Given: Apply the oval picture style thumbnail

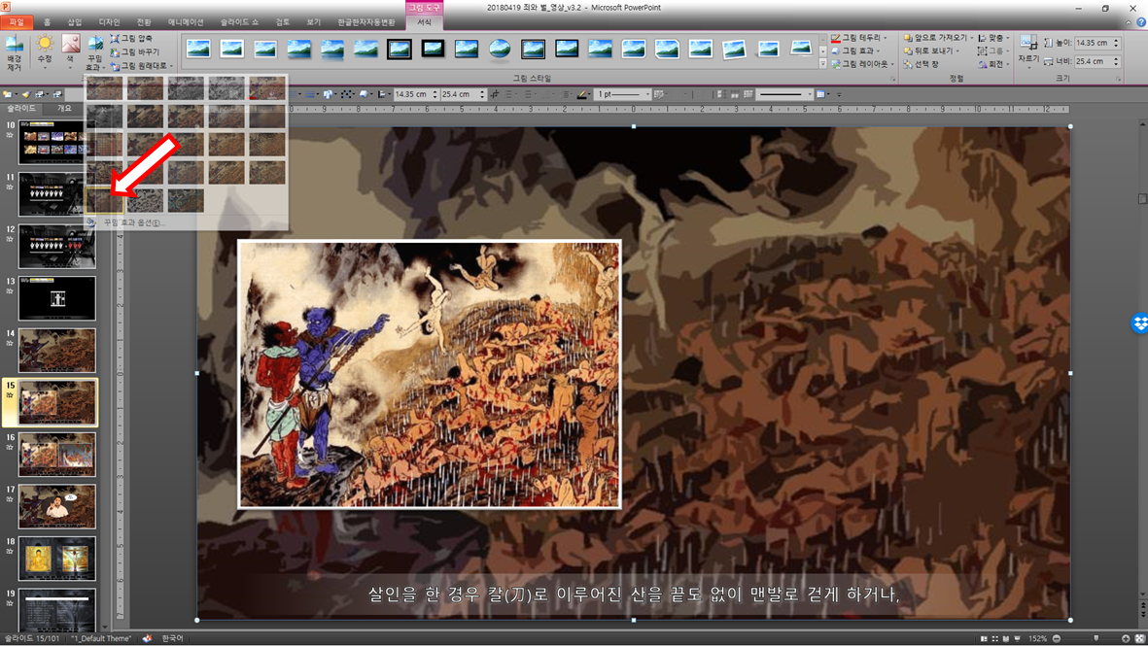Looking at the screenshot, I should (500, 49).
